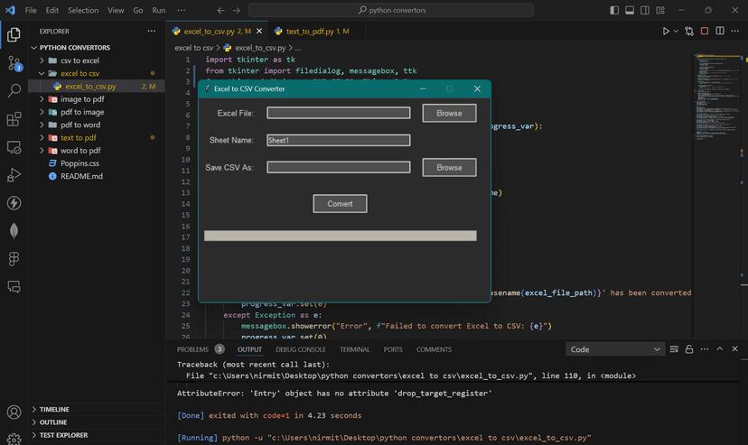The height and width of the screenshot is (445, 748).
Task: Toggle the primary side bar layout button
Action: [x=615, y=10]
